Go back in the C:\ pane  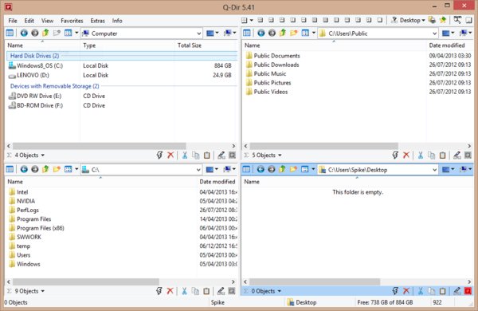pos(24,169)
